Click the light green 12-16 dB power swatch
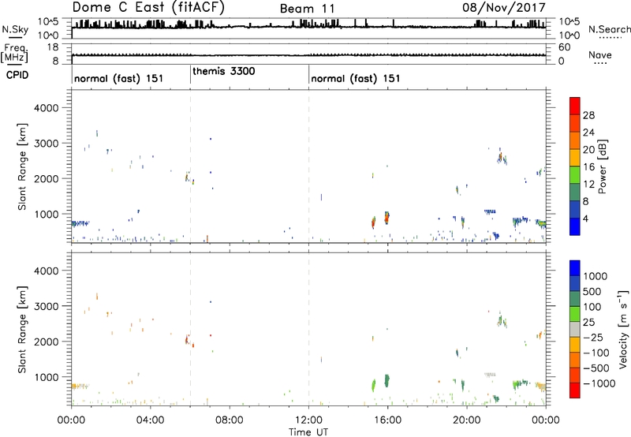The height and width of the screenshot is (437, 631). click(575, 174)
